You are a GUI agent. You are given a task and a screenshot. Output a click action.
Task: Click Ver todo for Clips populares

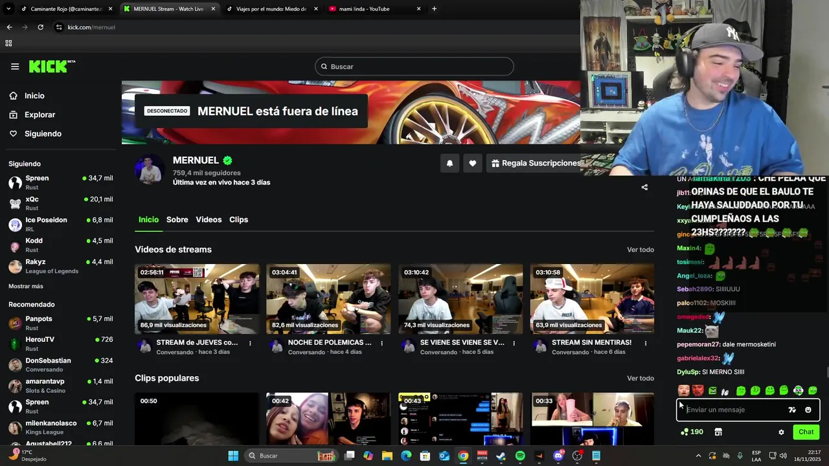[641, 379]
